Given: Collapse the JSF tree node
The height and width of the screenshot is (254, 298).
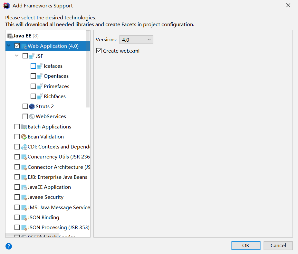Looking at the screenshot, I should [x=17, y=56].
